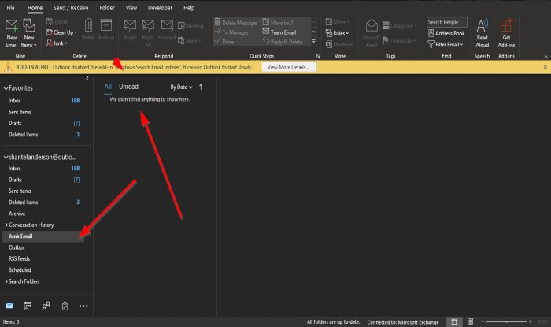Open the Outbox folder

pyautogui.click(x=44, y=247)
